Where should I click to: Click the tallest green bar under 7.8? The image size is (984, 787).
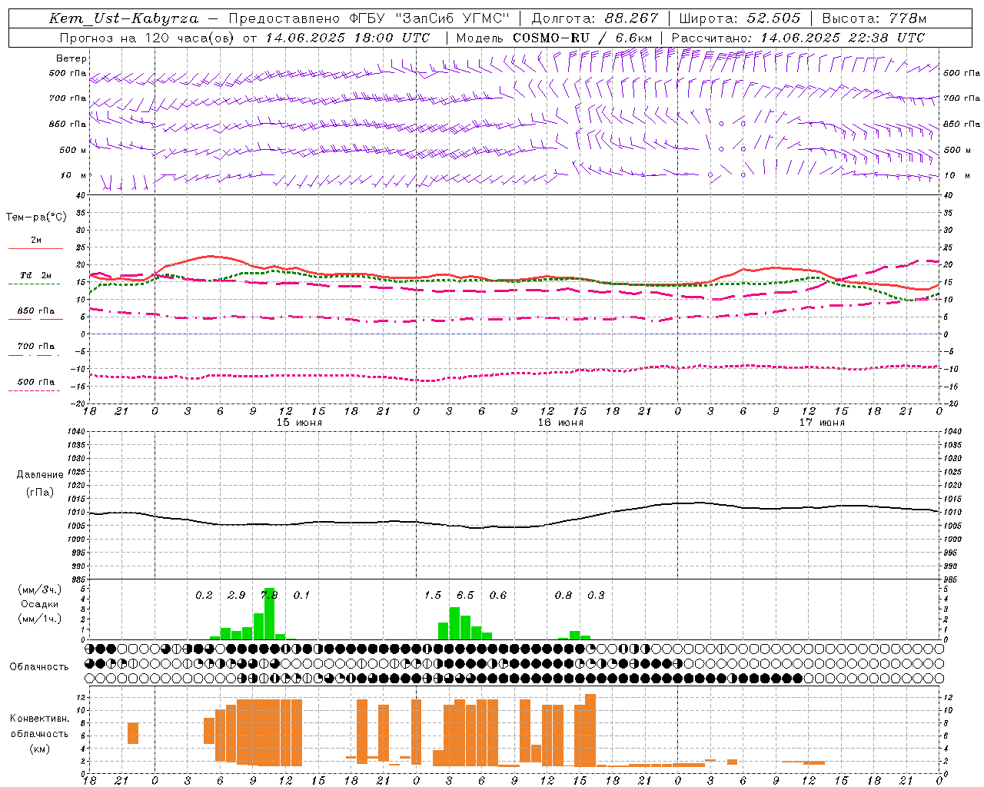pyautogui.click(x=269, y=613)
